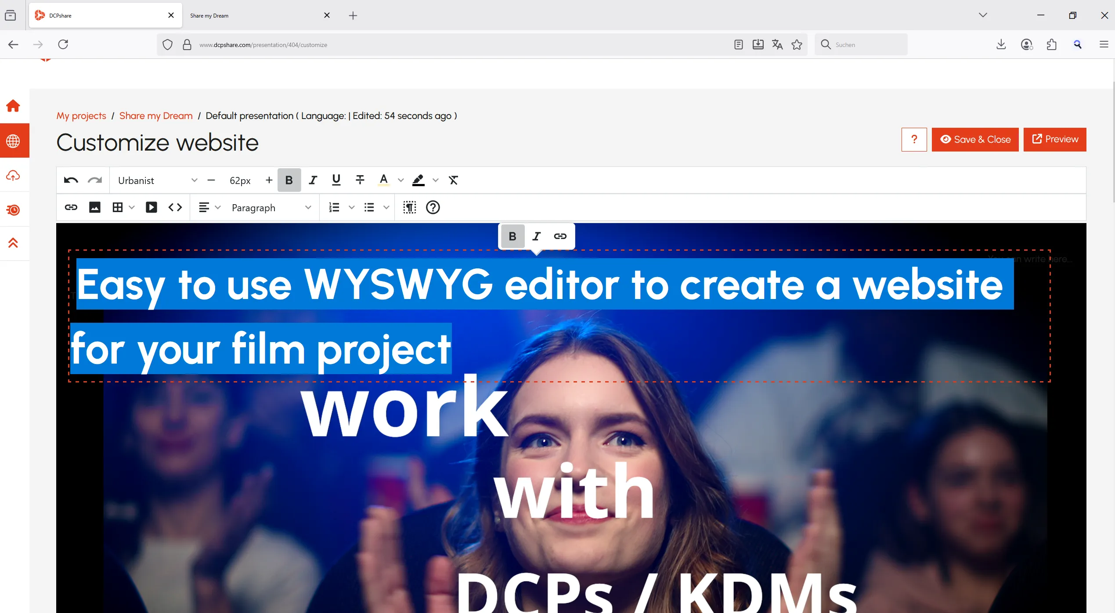Open the editor help circle icon
The image size is (1115, 613).
pyautogui.click(x=433, y=207)
